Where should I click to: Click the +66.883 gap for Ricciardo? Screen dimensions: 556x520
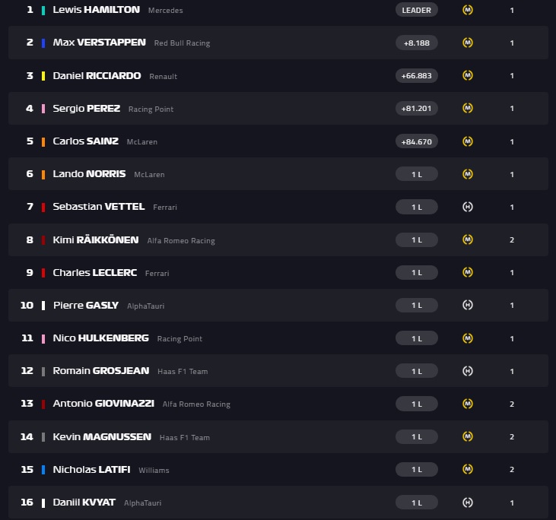pos(416,75)
